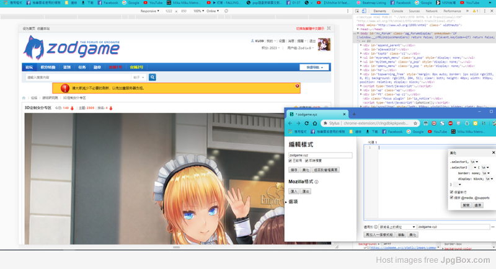Select the Elements tab in DevTools
The width and height of the screenshot is (496, 269).
[379, 11]
